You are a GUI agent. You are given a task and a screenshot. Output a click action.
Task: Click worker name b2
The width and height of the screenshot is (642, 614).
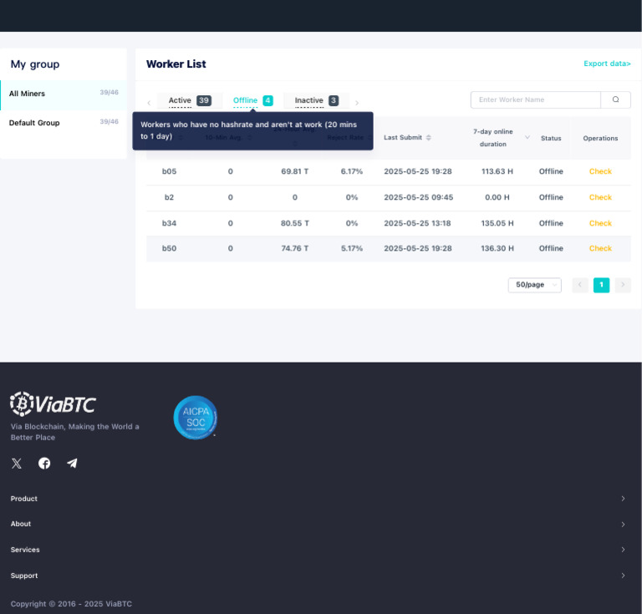point(169,197)
